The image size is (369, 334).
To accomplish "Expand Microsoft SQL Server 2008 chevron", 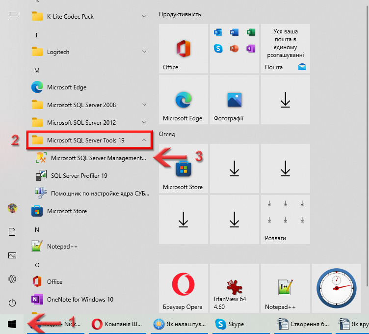I will click(144, 105).
